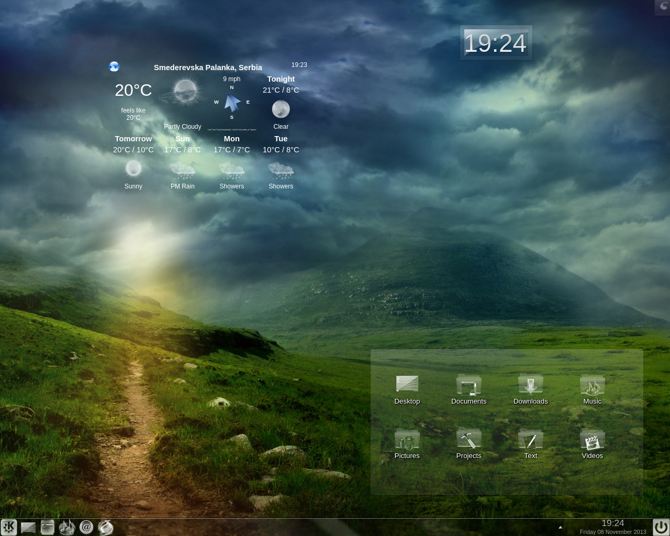
Task: Open the Music folder
Action: pos(593,384)
